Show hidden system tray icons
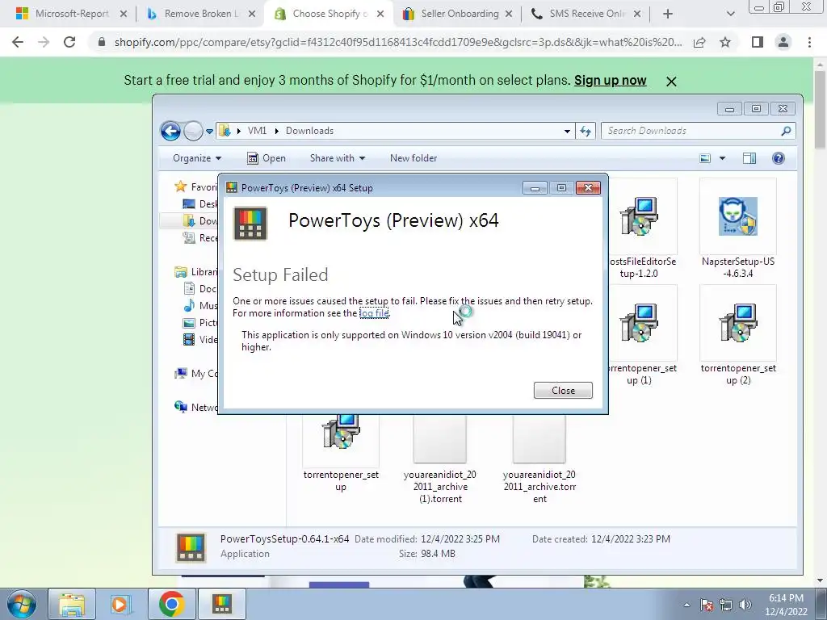 tap(686, 605)
